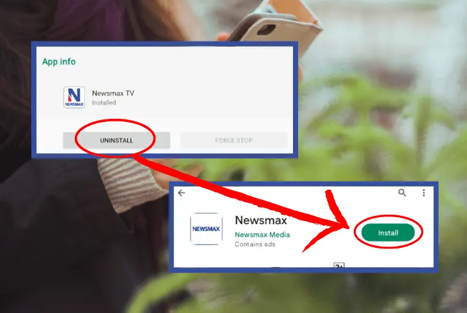Click the UNINSTALL button for Newsmax TV

pyautogui.click(x=116, y=140)
